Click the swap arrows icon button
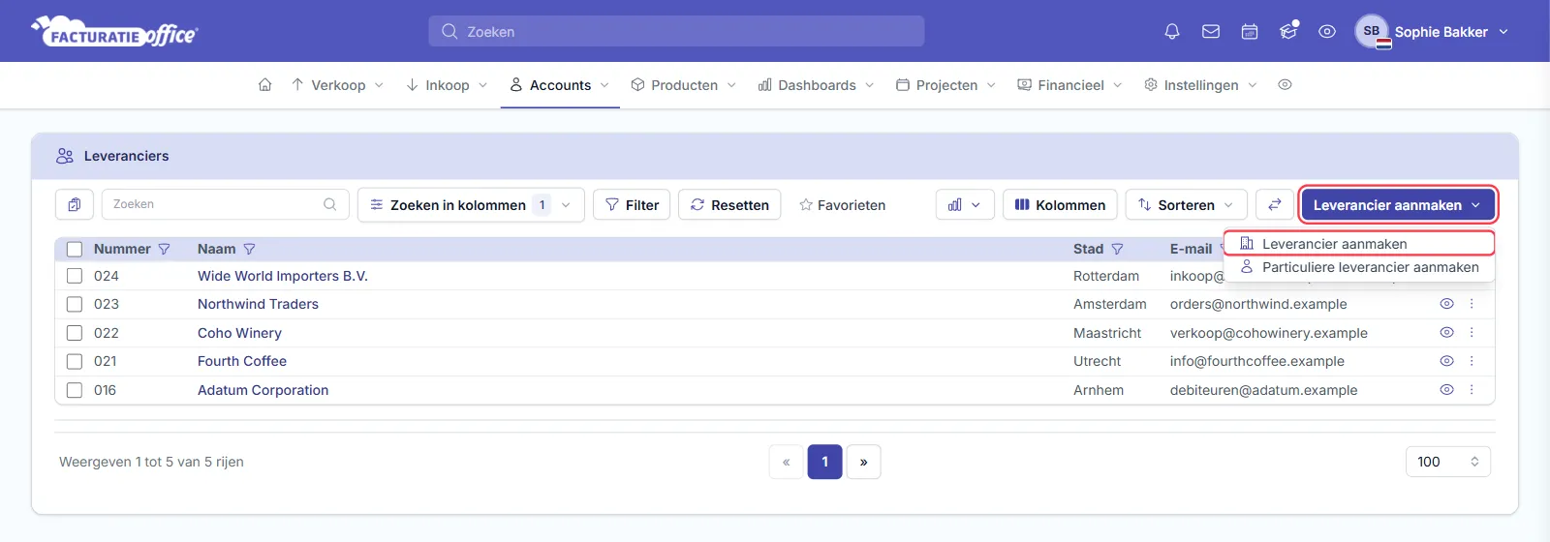The width and height of the screenshot is (1550, 542). click(1275, 204)
